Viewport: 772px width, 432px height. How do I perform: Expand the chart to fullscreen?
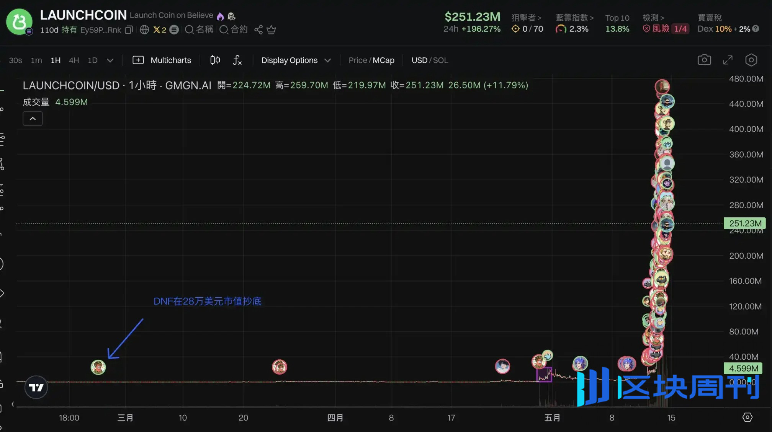coord(728,60)
